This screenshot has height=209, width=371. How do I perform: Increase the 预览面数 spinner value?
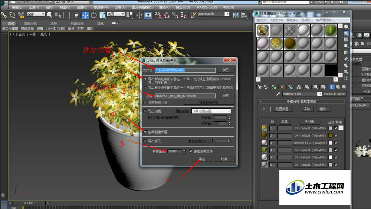[184, 150]
